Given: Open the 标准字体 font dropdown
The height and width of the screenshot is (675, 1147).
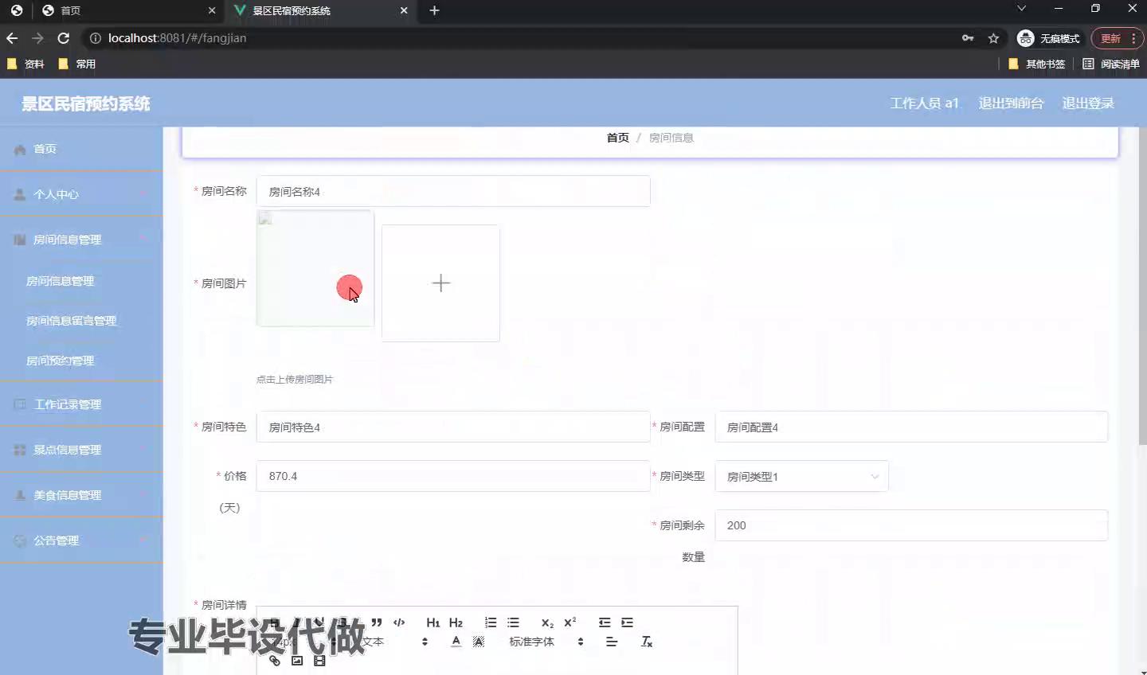Looking at the screenshot, I should coord(546,642).
